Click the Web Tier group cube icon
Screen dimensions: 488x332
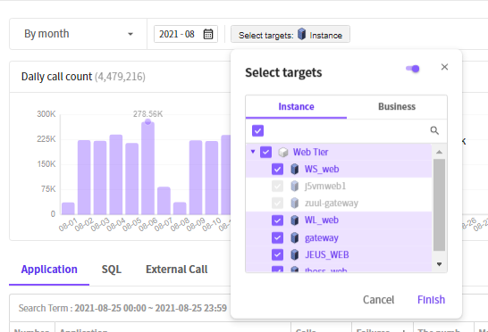283,153
